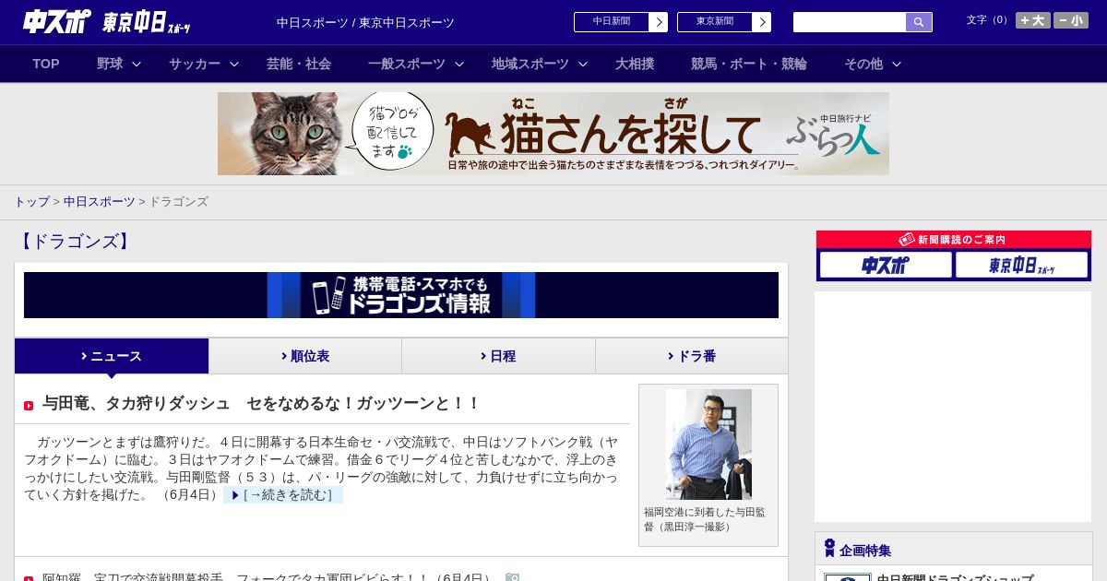Expand the 野球 dropdown chevron

tap(137, 64)
